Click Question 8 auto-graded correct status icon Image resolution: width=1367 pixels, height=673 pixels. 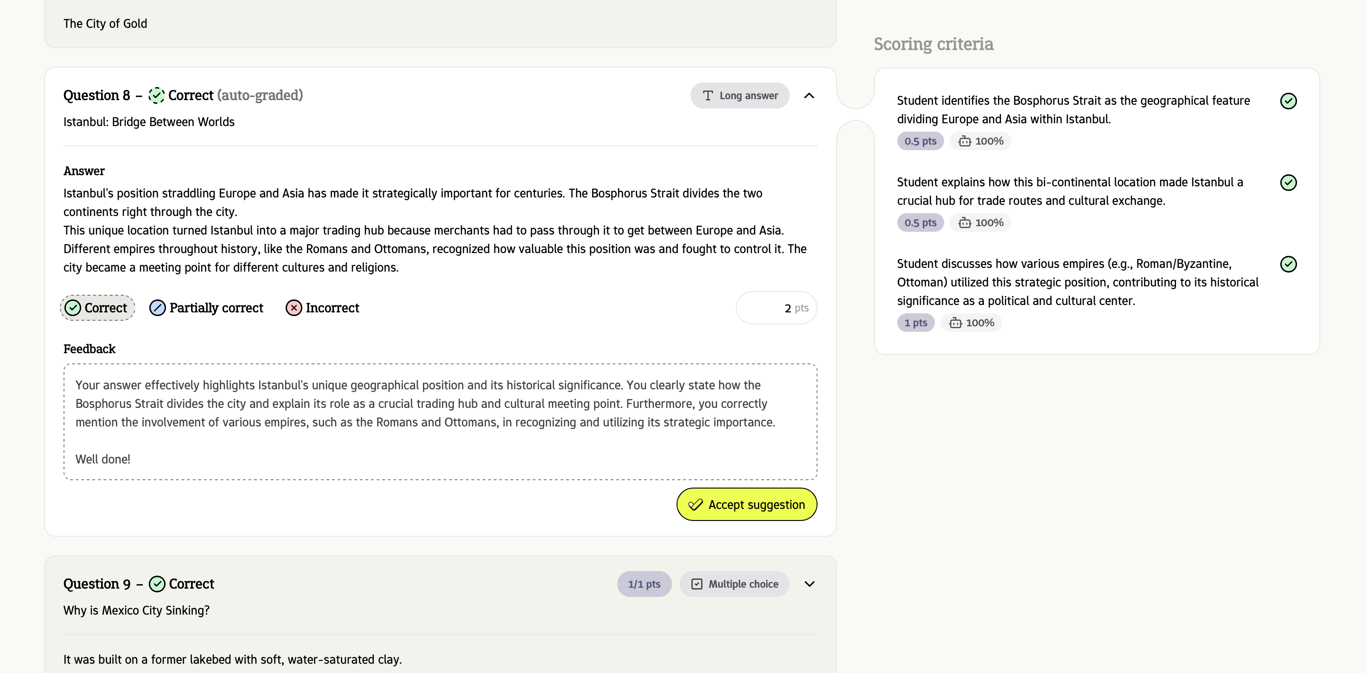click(157, 95)
